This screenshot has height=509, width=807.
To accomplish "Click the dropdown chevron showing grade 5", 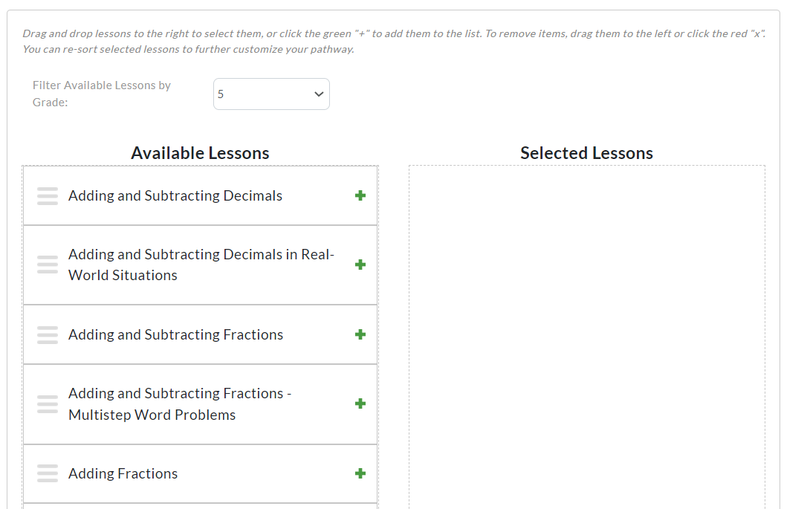I will click(318, 94).
